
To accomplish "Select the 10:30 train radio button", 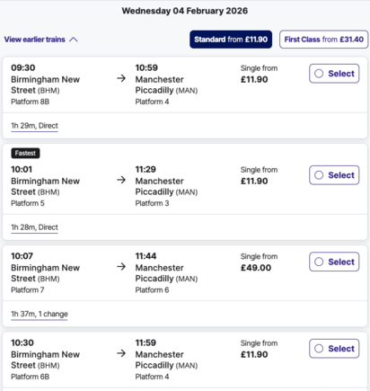I will [x=334, y=349].
